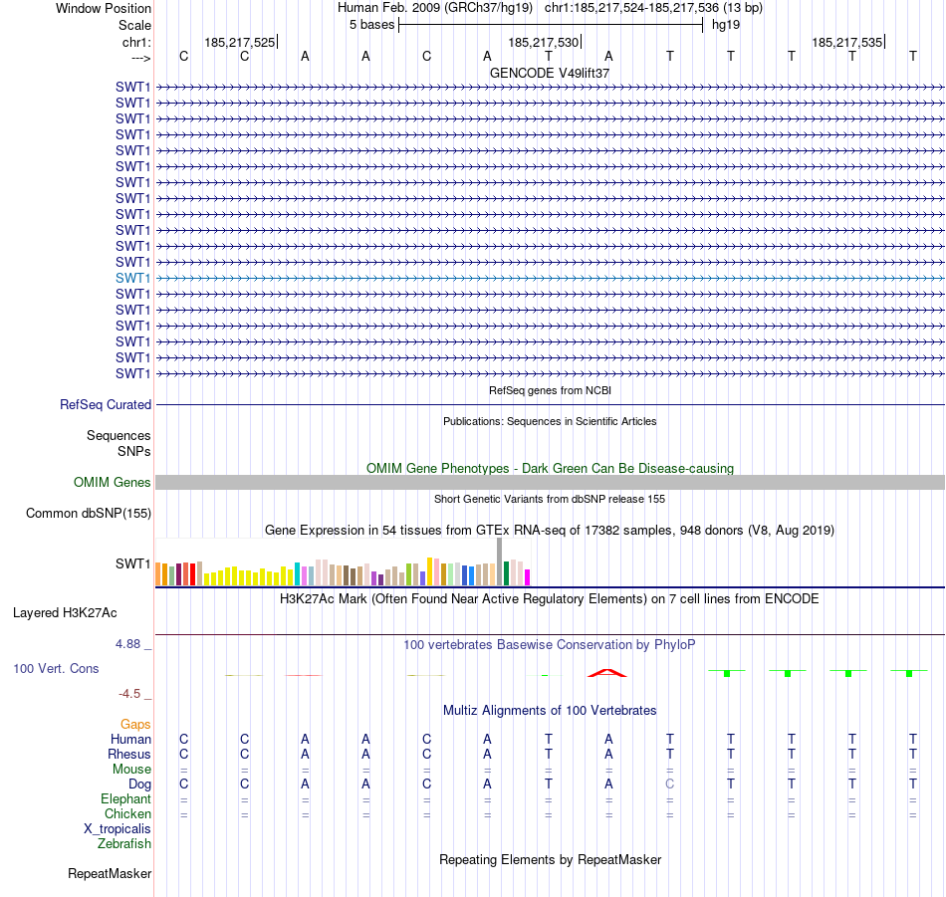Open the GTEx Gene Expression in 54 tissues title

(x=550, y=531)
